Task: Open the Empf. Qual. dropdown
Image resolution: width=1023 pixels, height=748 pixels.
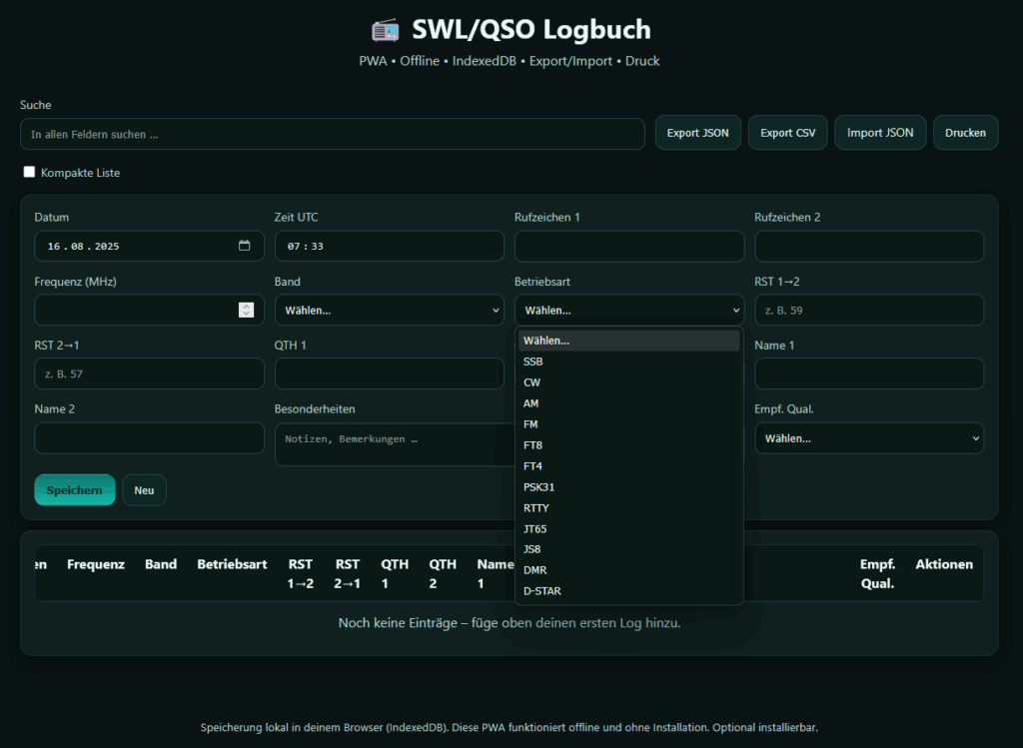Action: click(868, 438)
